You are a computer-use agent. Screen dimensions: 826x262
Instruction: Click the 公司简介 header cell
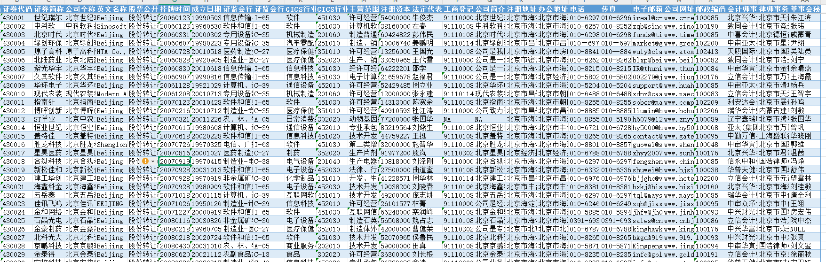click(490, 9)
